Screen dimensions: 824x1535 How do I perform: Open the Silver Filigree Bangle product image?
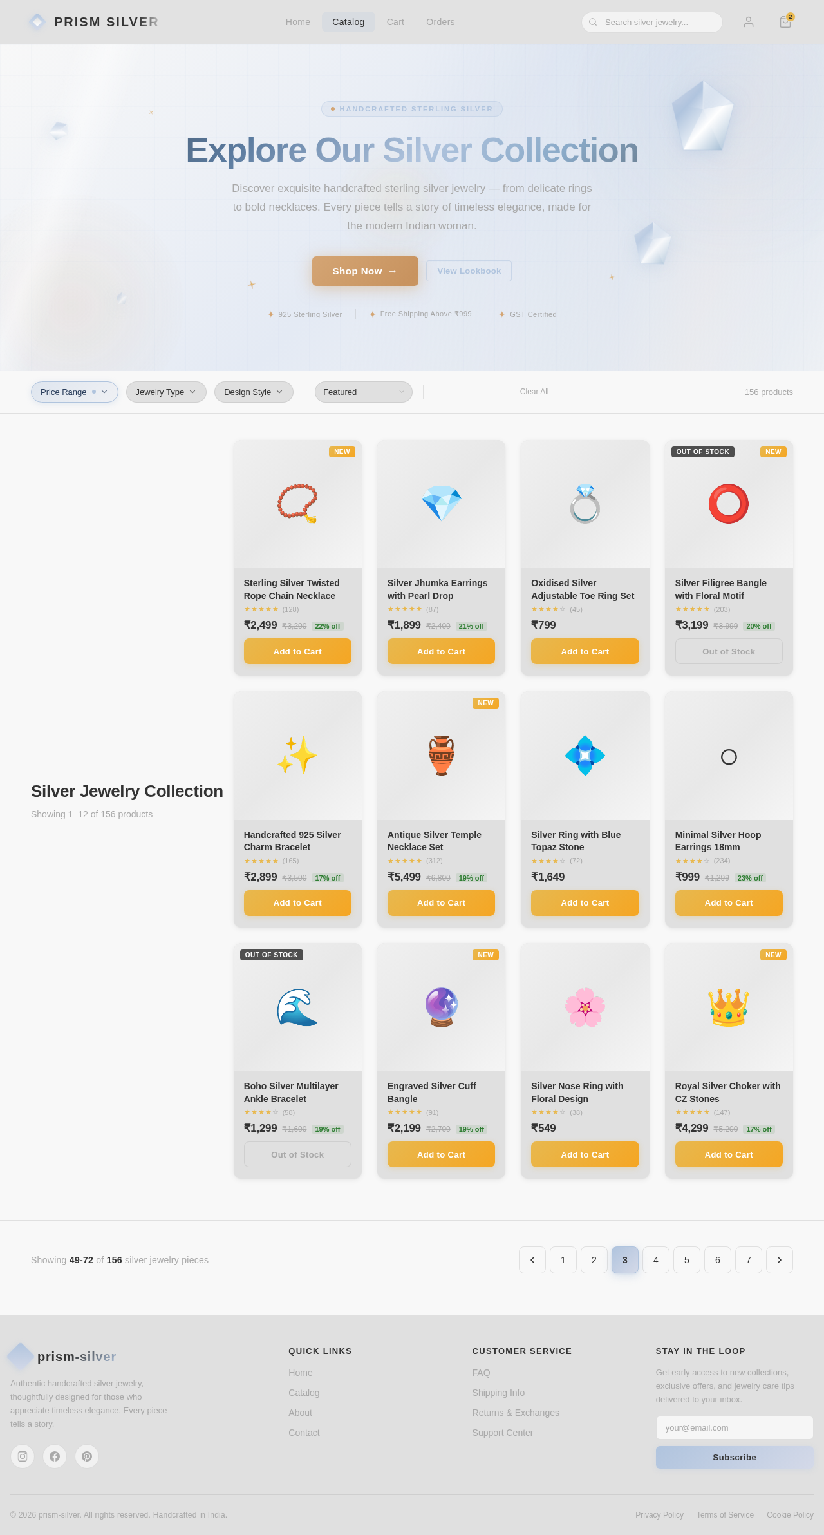[x=729, y=504]
